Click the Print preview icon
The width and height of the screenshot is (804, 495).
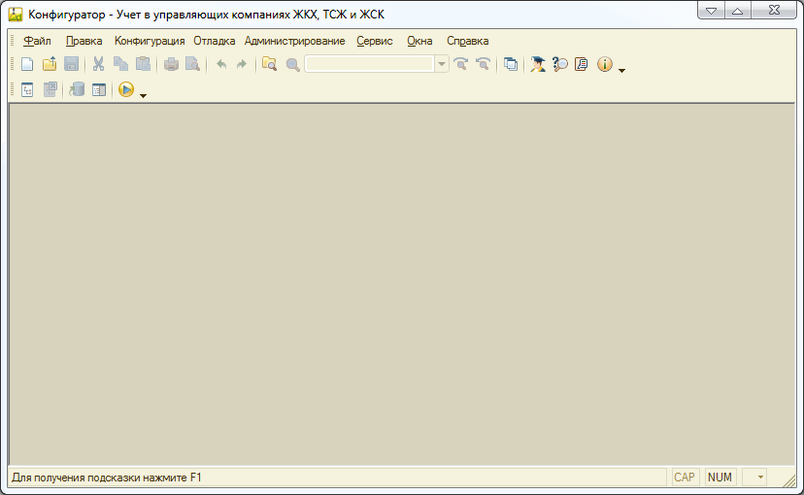pos(193,64)
